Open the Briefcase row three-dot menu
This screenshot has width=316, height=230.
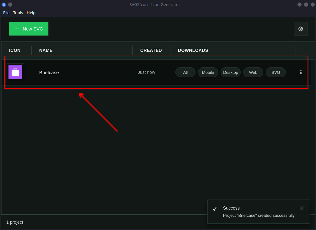(x=301, y=72)
